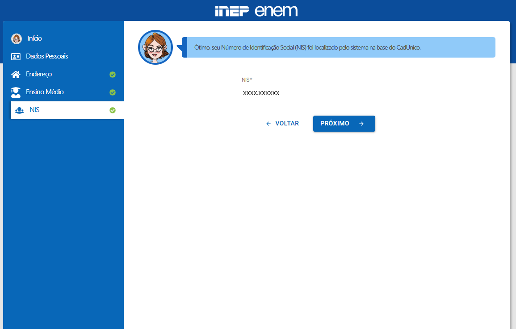Click the green checkmark next to Endereço
The width and height of the screenshot is (516, 329).
(x=113, y=75)
